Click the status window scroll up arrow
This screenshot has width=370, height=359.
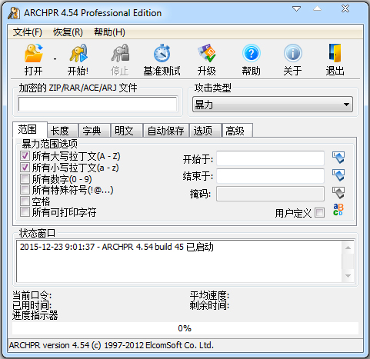click(x=348, y=248)
